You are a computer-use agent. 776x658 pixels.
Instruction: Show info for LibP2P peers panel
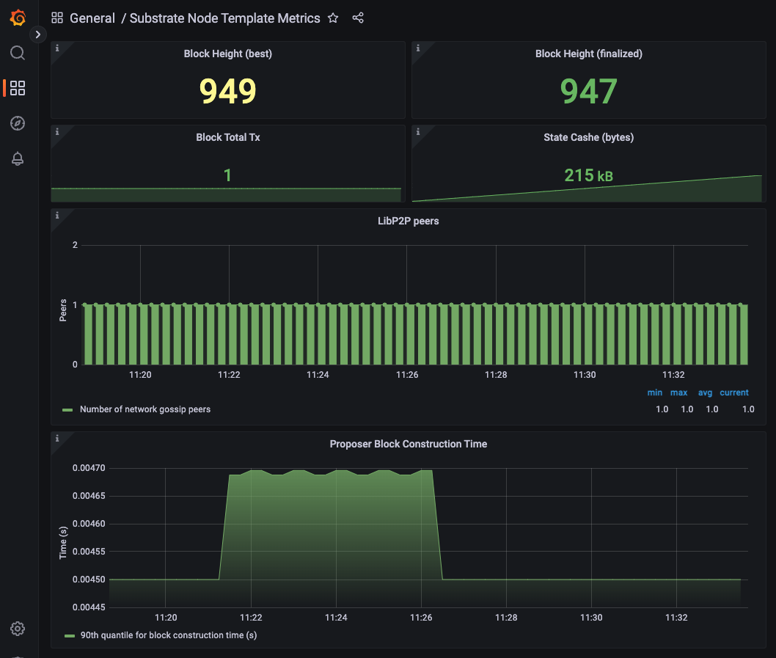[x=57, y=216]
